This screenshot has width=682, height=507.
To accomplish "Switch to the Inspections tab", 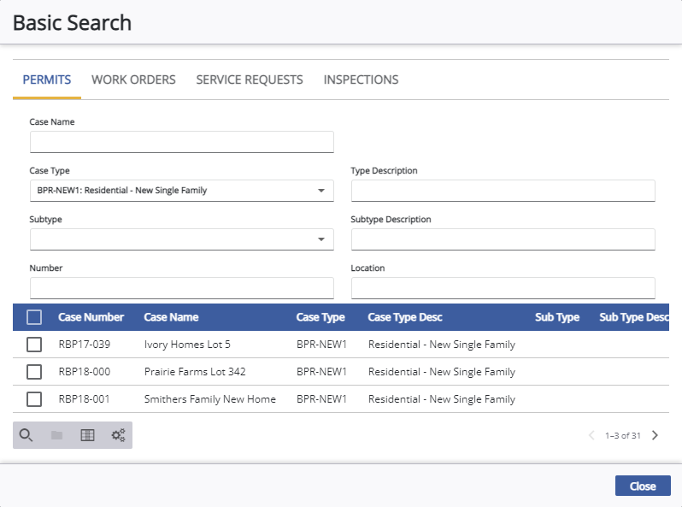I will click(361, 80).
